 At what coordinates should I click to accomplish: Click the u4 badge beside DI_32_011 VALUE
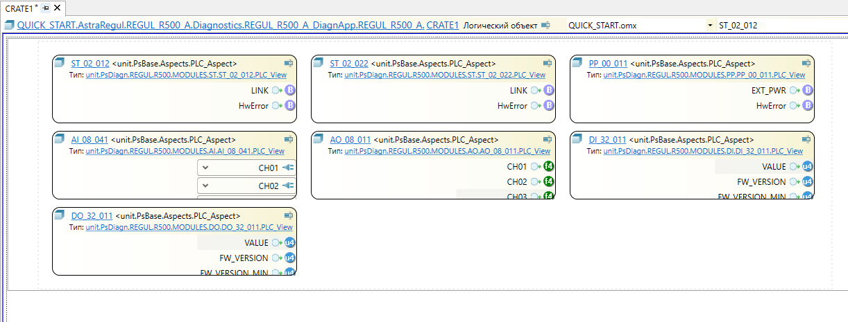[807, 166]
